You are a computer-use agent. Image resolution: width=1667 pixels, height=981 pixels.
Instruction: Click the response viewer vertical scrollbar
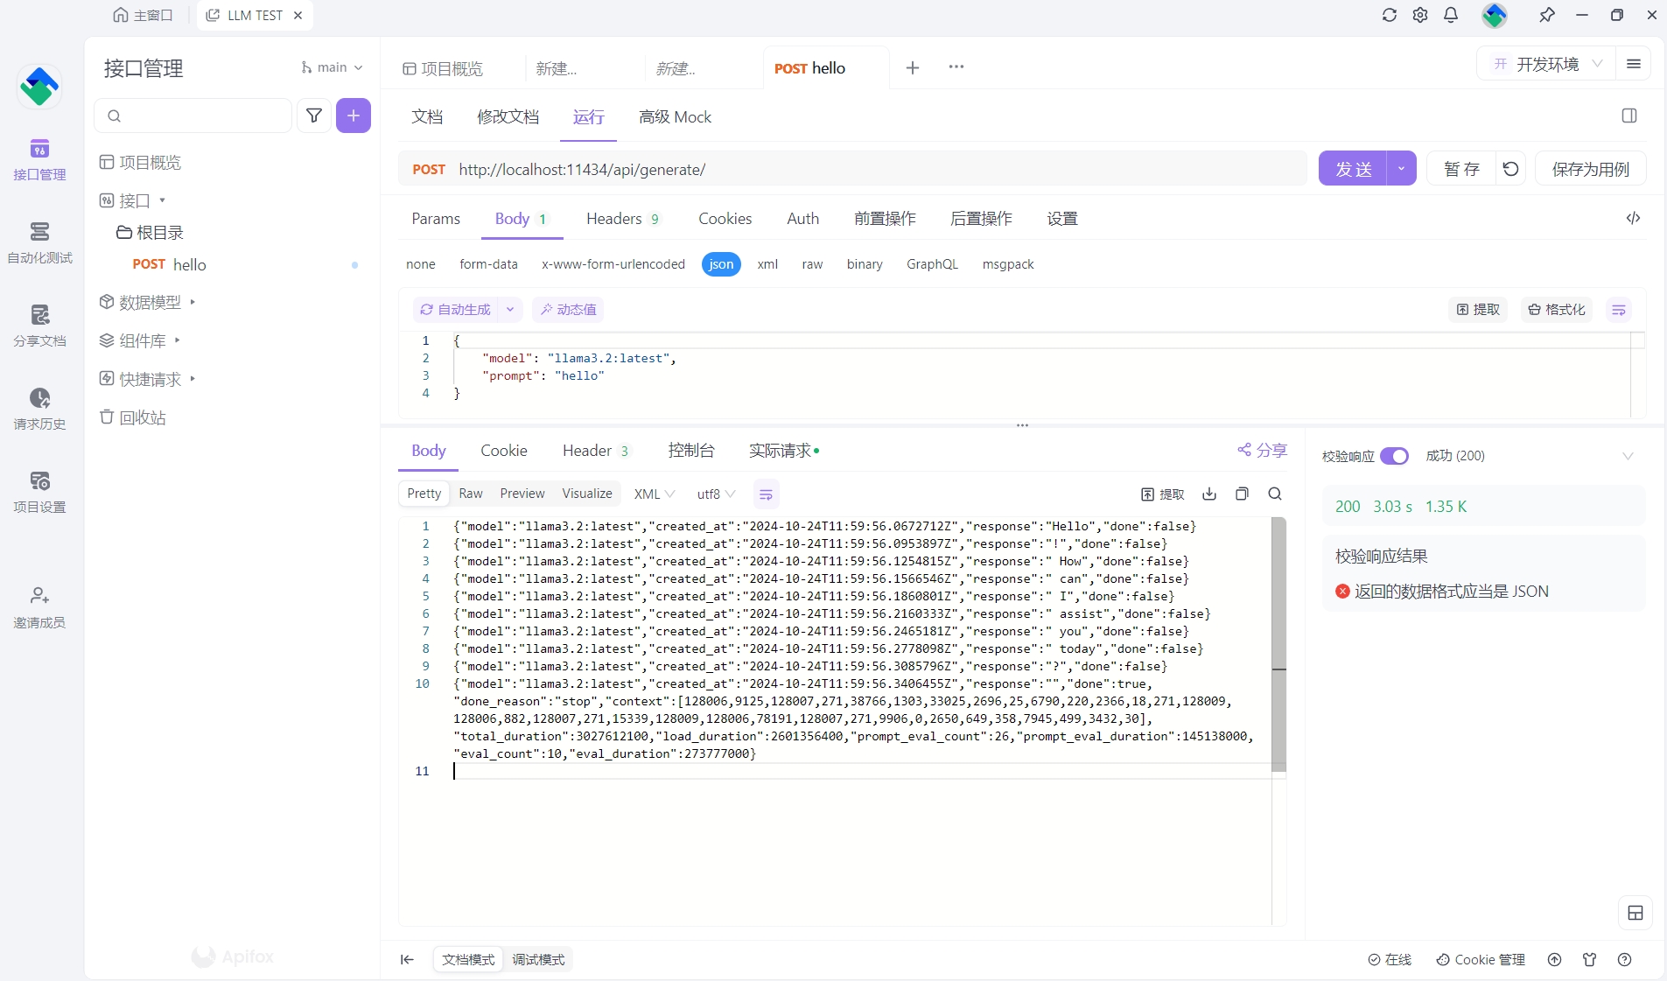(1278, 644)
